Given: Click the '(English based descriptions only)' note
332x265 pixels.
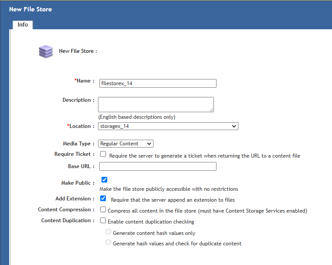Looking at the screenshot, I should pos(137,117).
